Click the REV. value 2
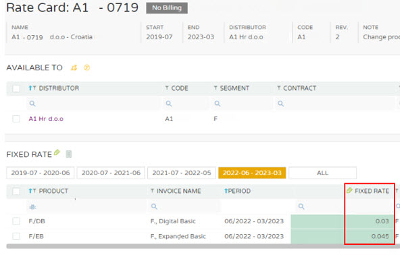 click(337, 37)
